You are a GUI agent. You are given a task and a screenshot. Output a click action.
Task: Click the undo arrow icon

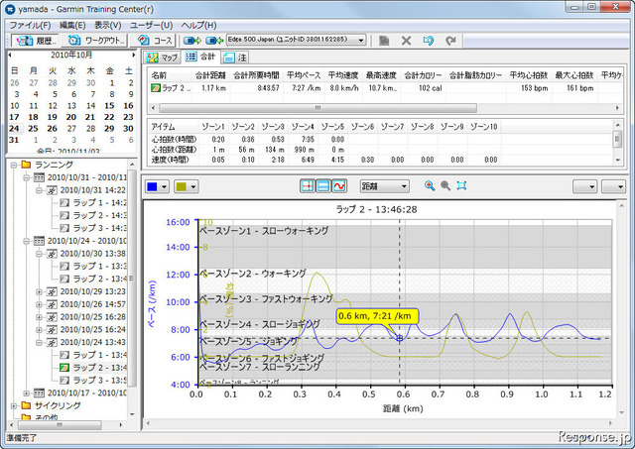(x=428, y=41)
